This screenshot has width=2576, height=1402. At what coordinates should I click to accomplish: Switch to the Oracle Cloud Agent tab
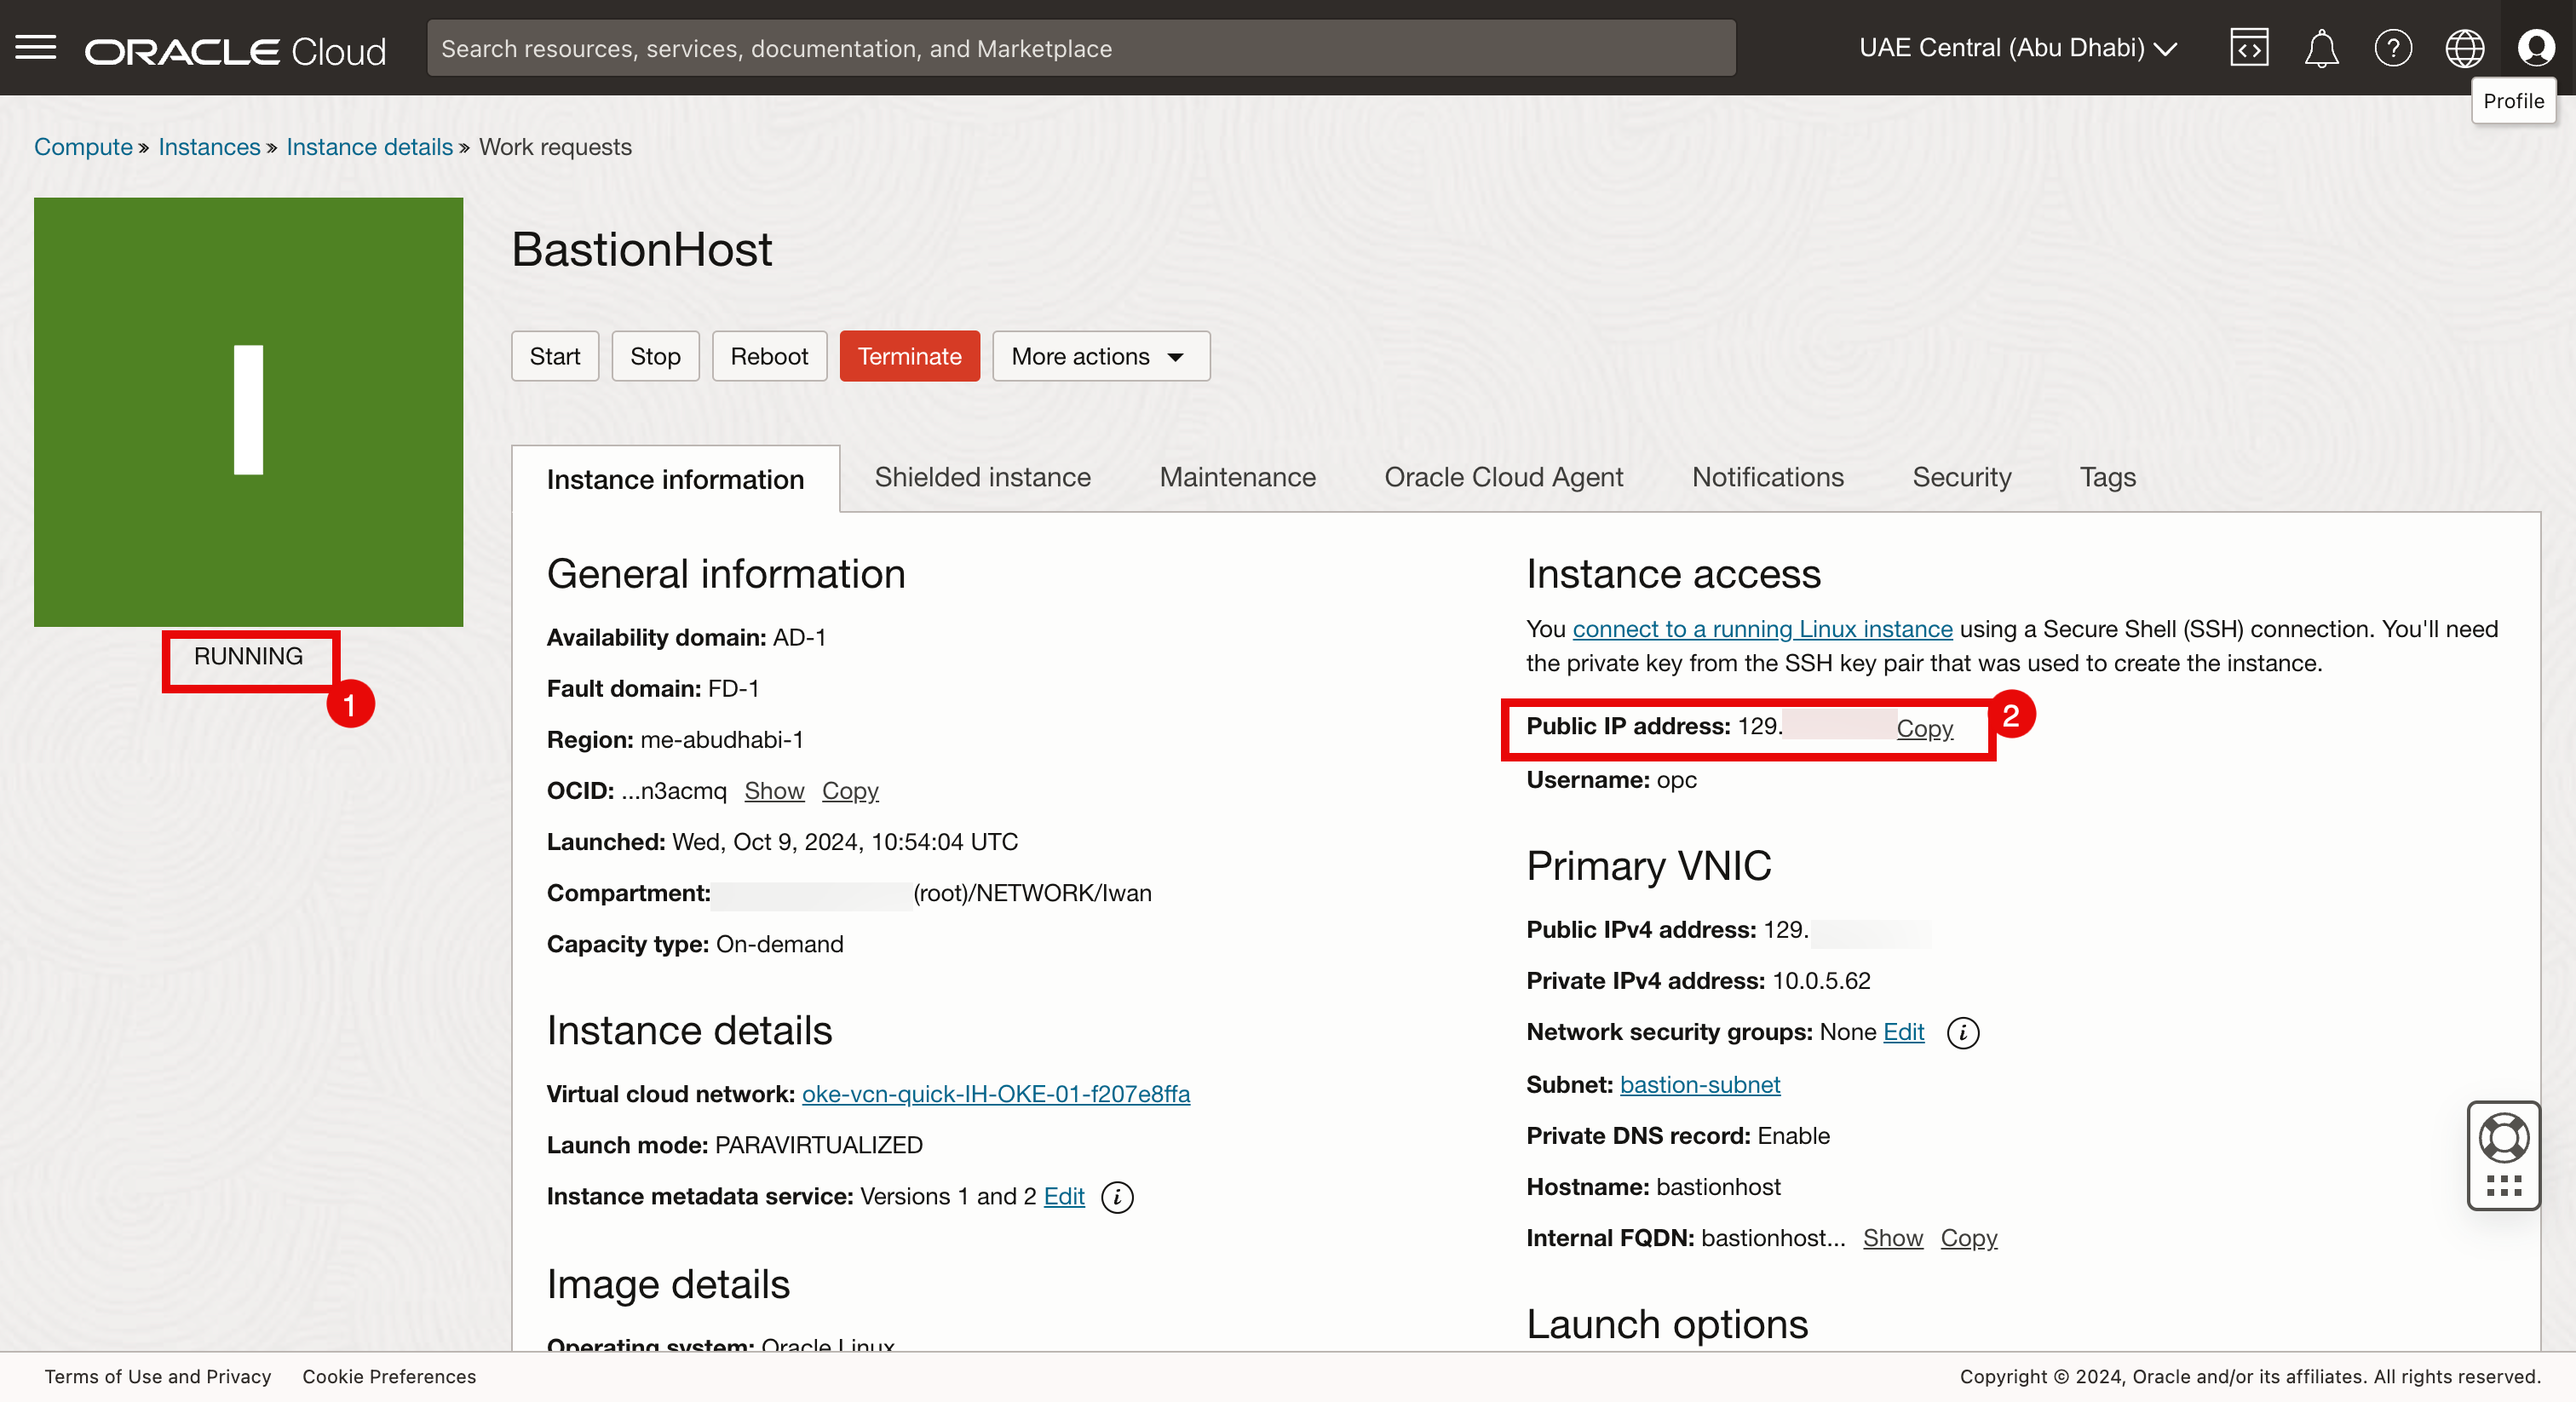[x=1503, y=478]
